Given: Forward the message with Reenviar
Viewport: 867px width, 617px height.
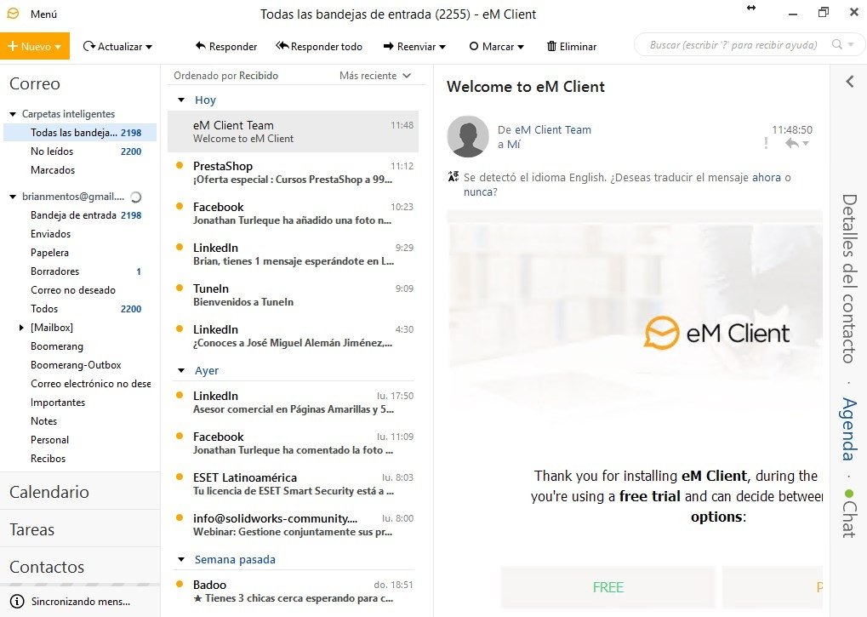Looking at the screenshot, I should click(410, 47).
